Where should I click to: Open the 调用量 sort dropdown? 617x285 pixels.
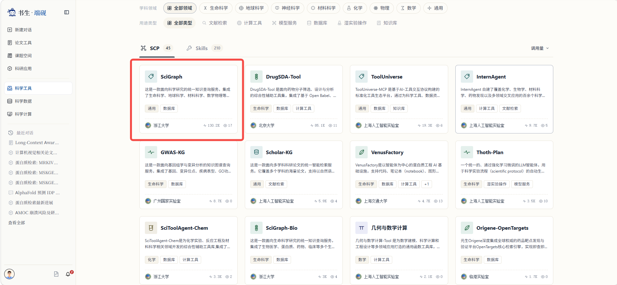[x=540, y=48]
